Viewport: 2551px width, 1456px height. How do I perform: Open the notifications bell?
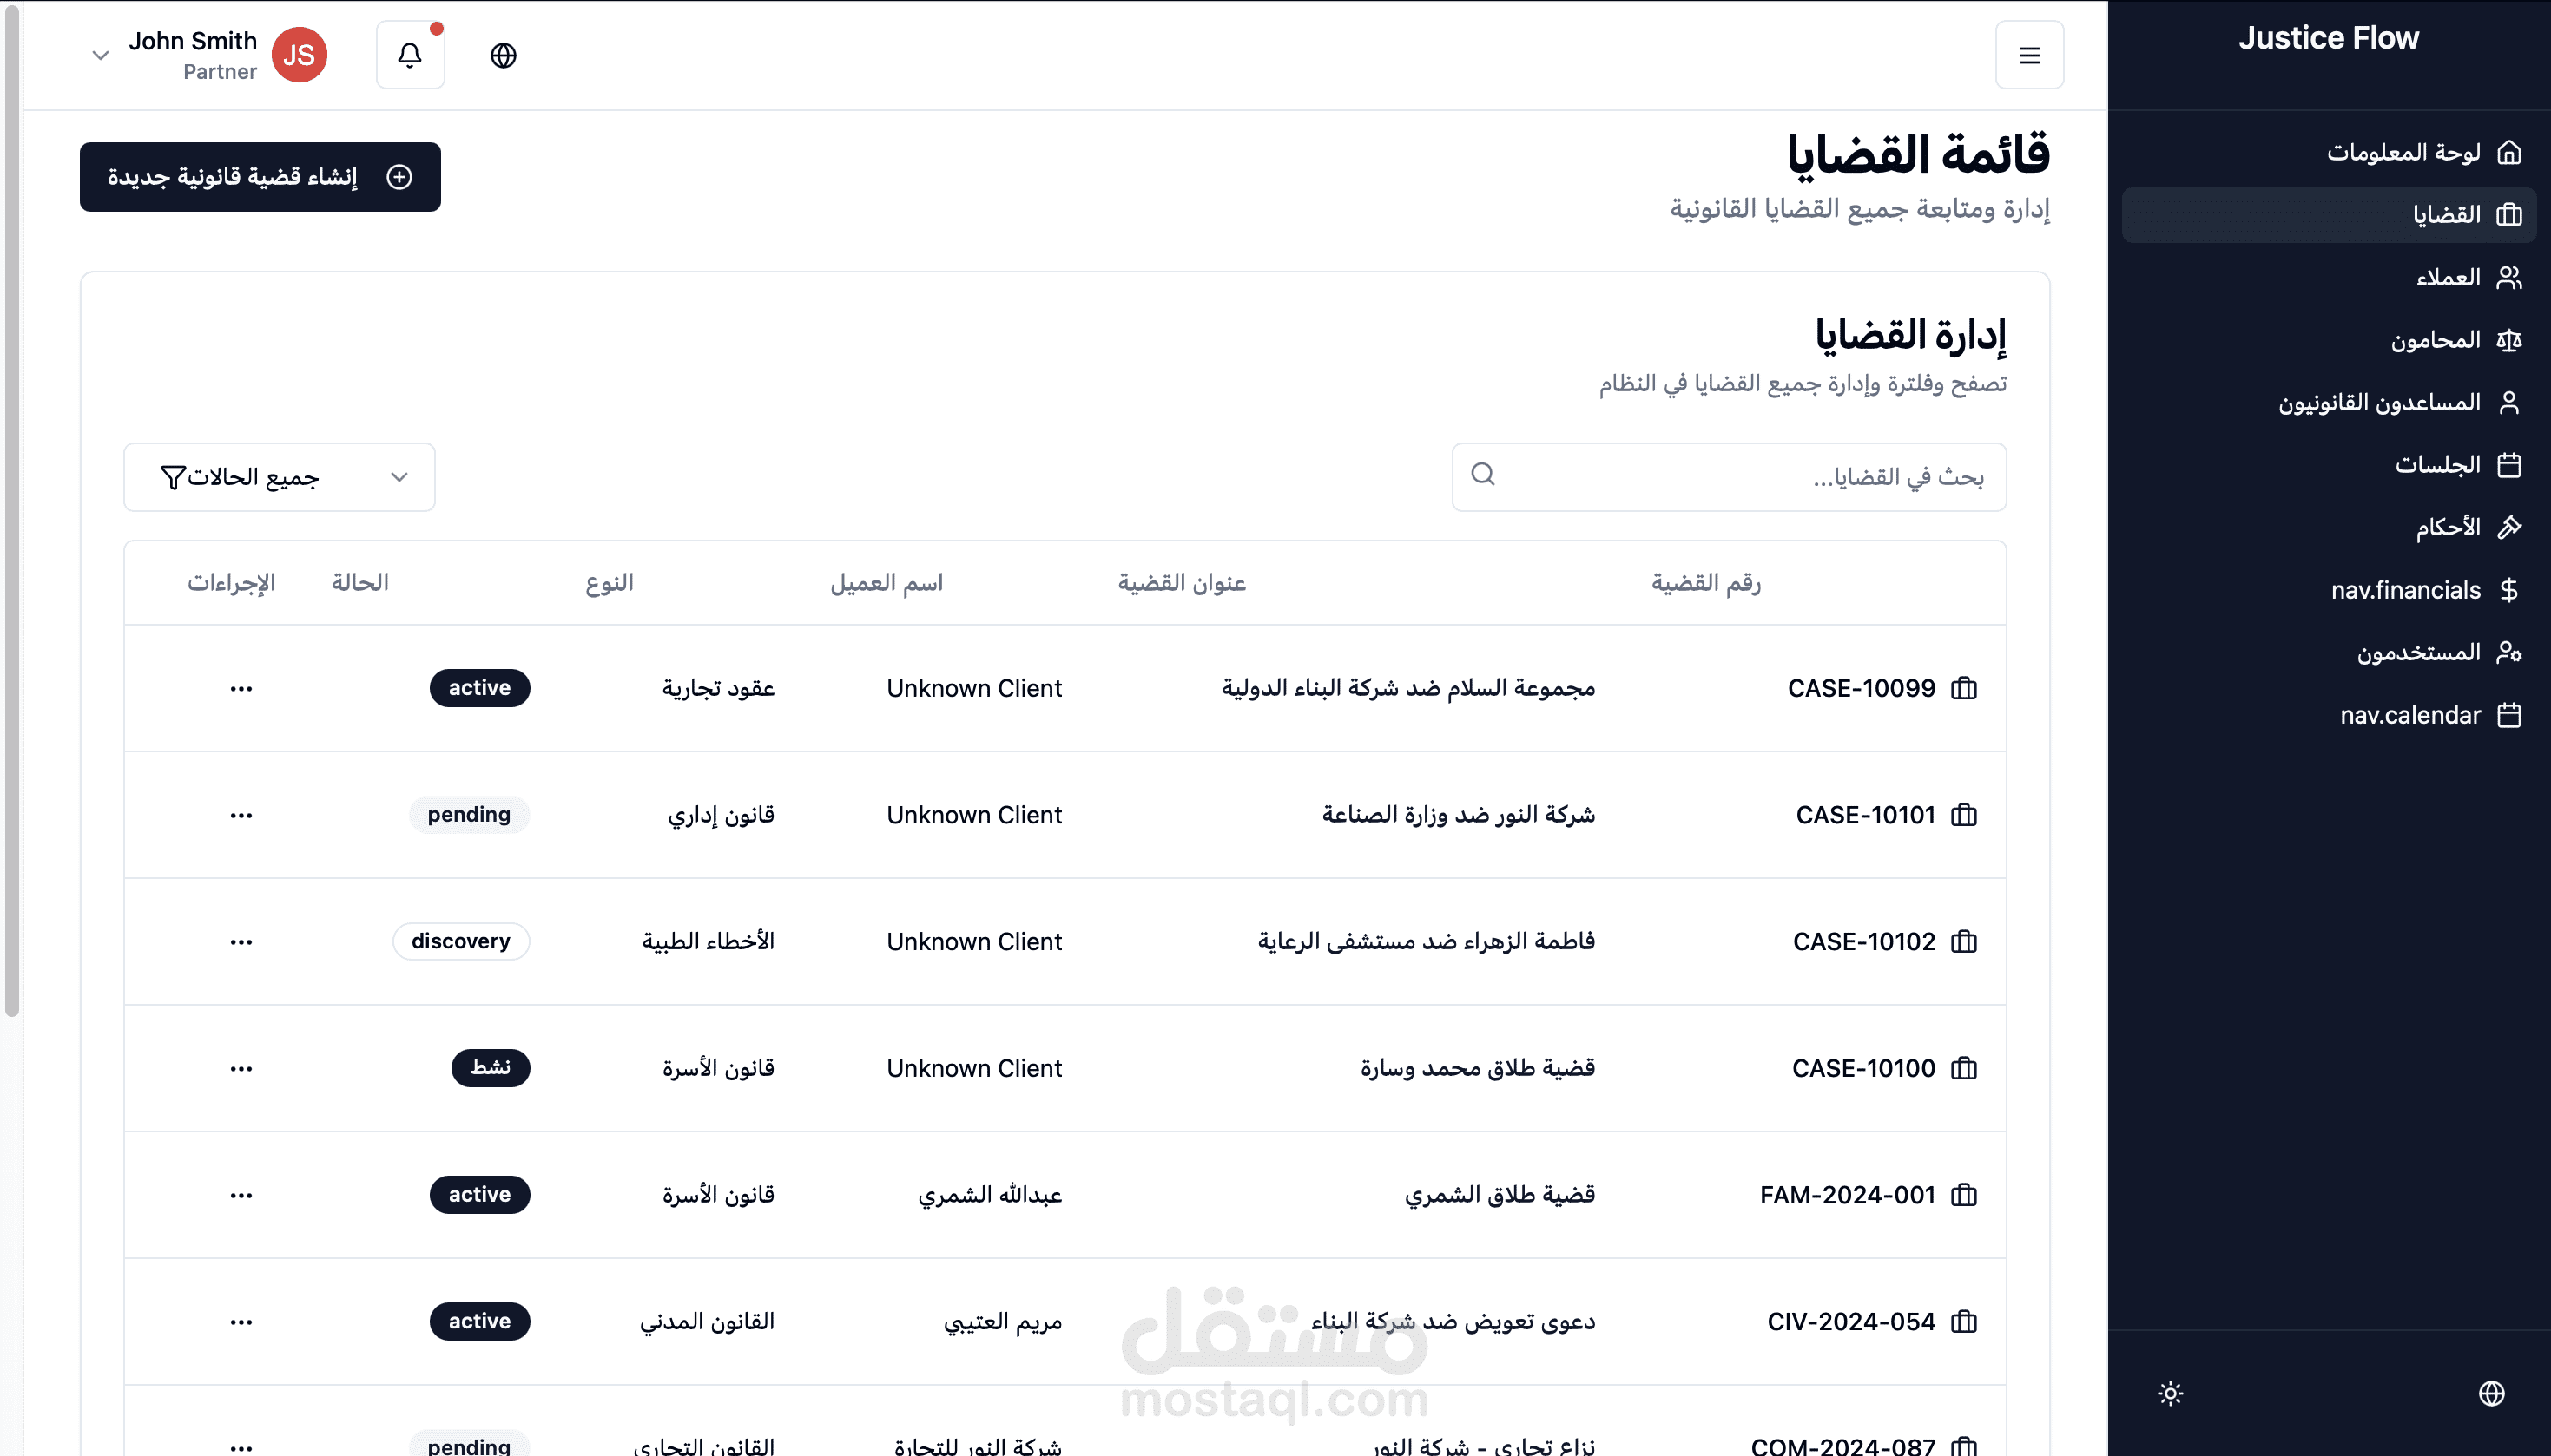[x=409, y=55]
